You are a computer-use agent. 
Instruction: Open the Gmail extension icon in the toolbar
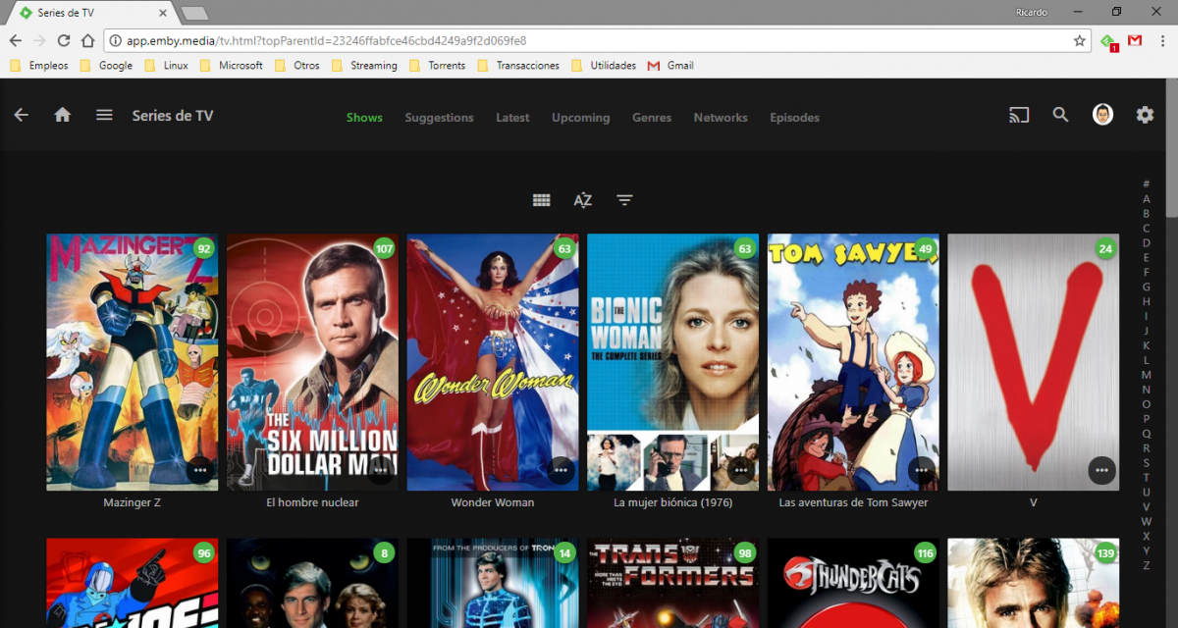pyautogui.click(x=1134, y=40)
